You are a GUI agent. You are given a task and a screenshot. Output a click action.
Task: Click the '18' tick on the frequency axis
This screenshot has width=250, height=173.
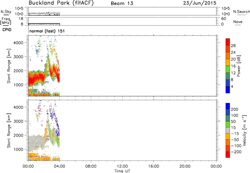(x=21, y=19)
